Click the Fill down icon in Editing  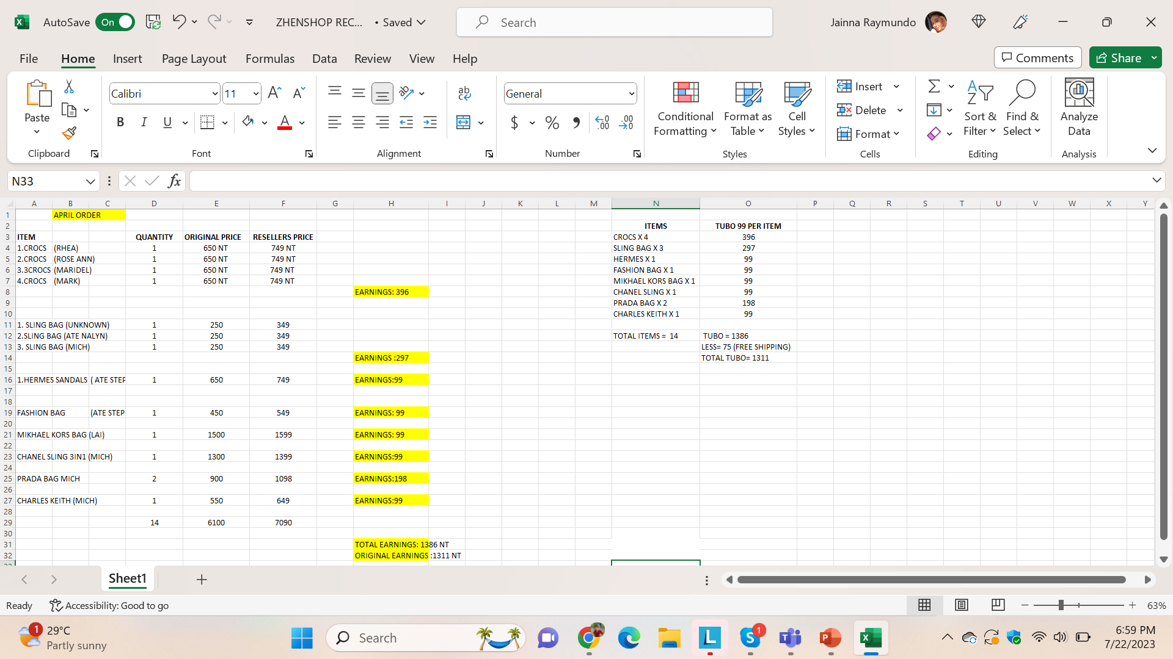(x=934, y=110)
